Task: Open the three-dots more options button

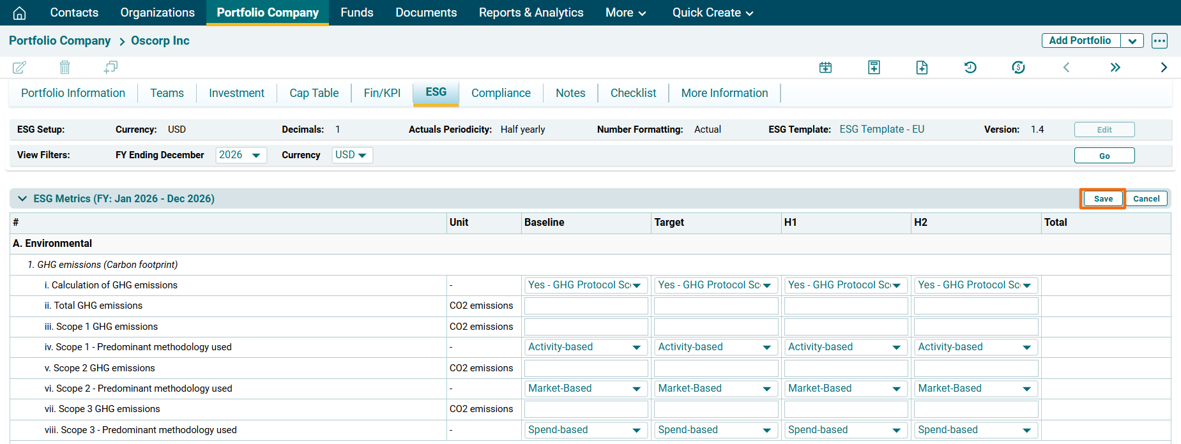Action: point(1159,41)
